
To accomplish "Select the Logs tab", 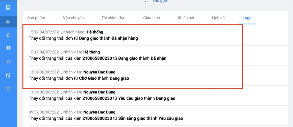I will (x=247, y=18).
